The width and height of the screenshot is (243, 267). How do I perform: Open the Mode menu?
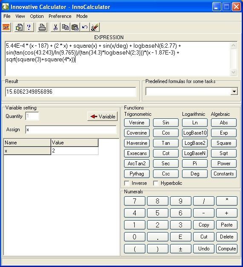tap(82, 16)
